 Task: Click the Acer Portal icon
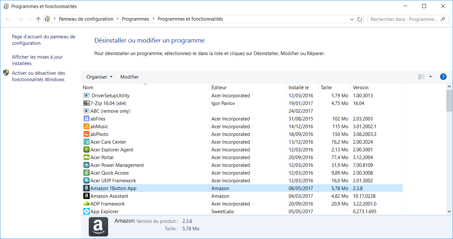click(x=86, y=158)
